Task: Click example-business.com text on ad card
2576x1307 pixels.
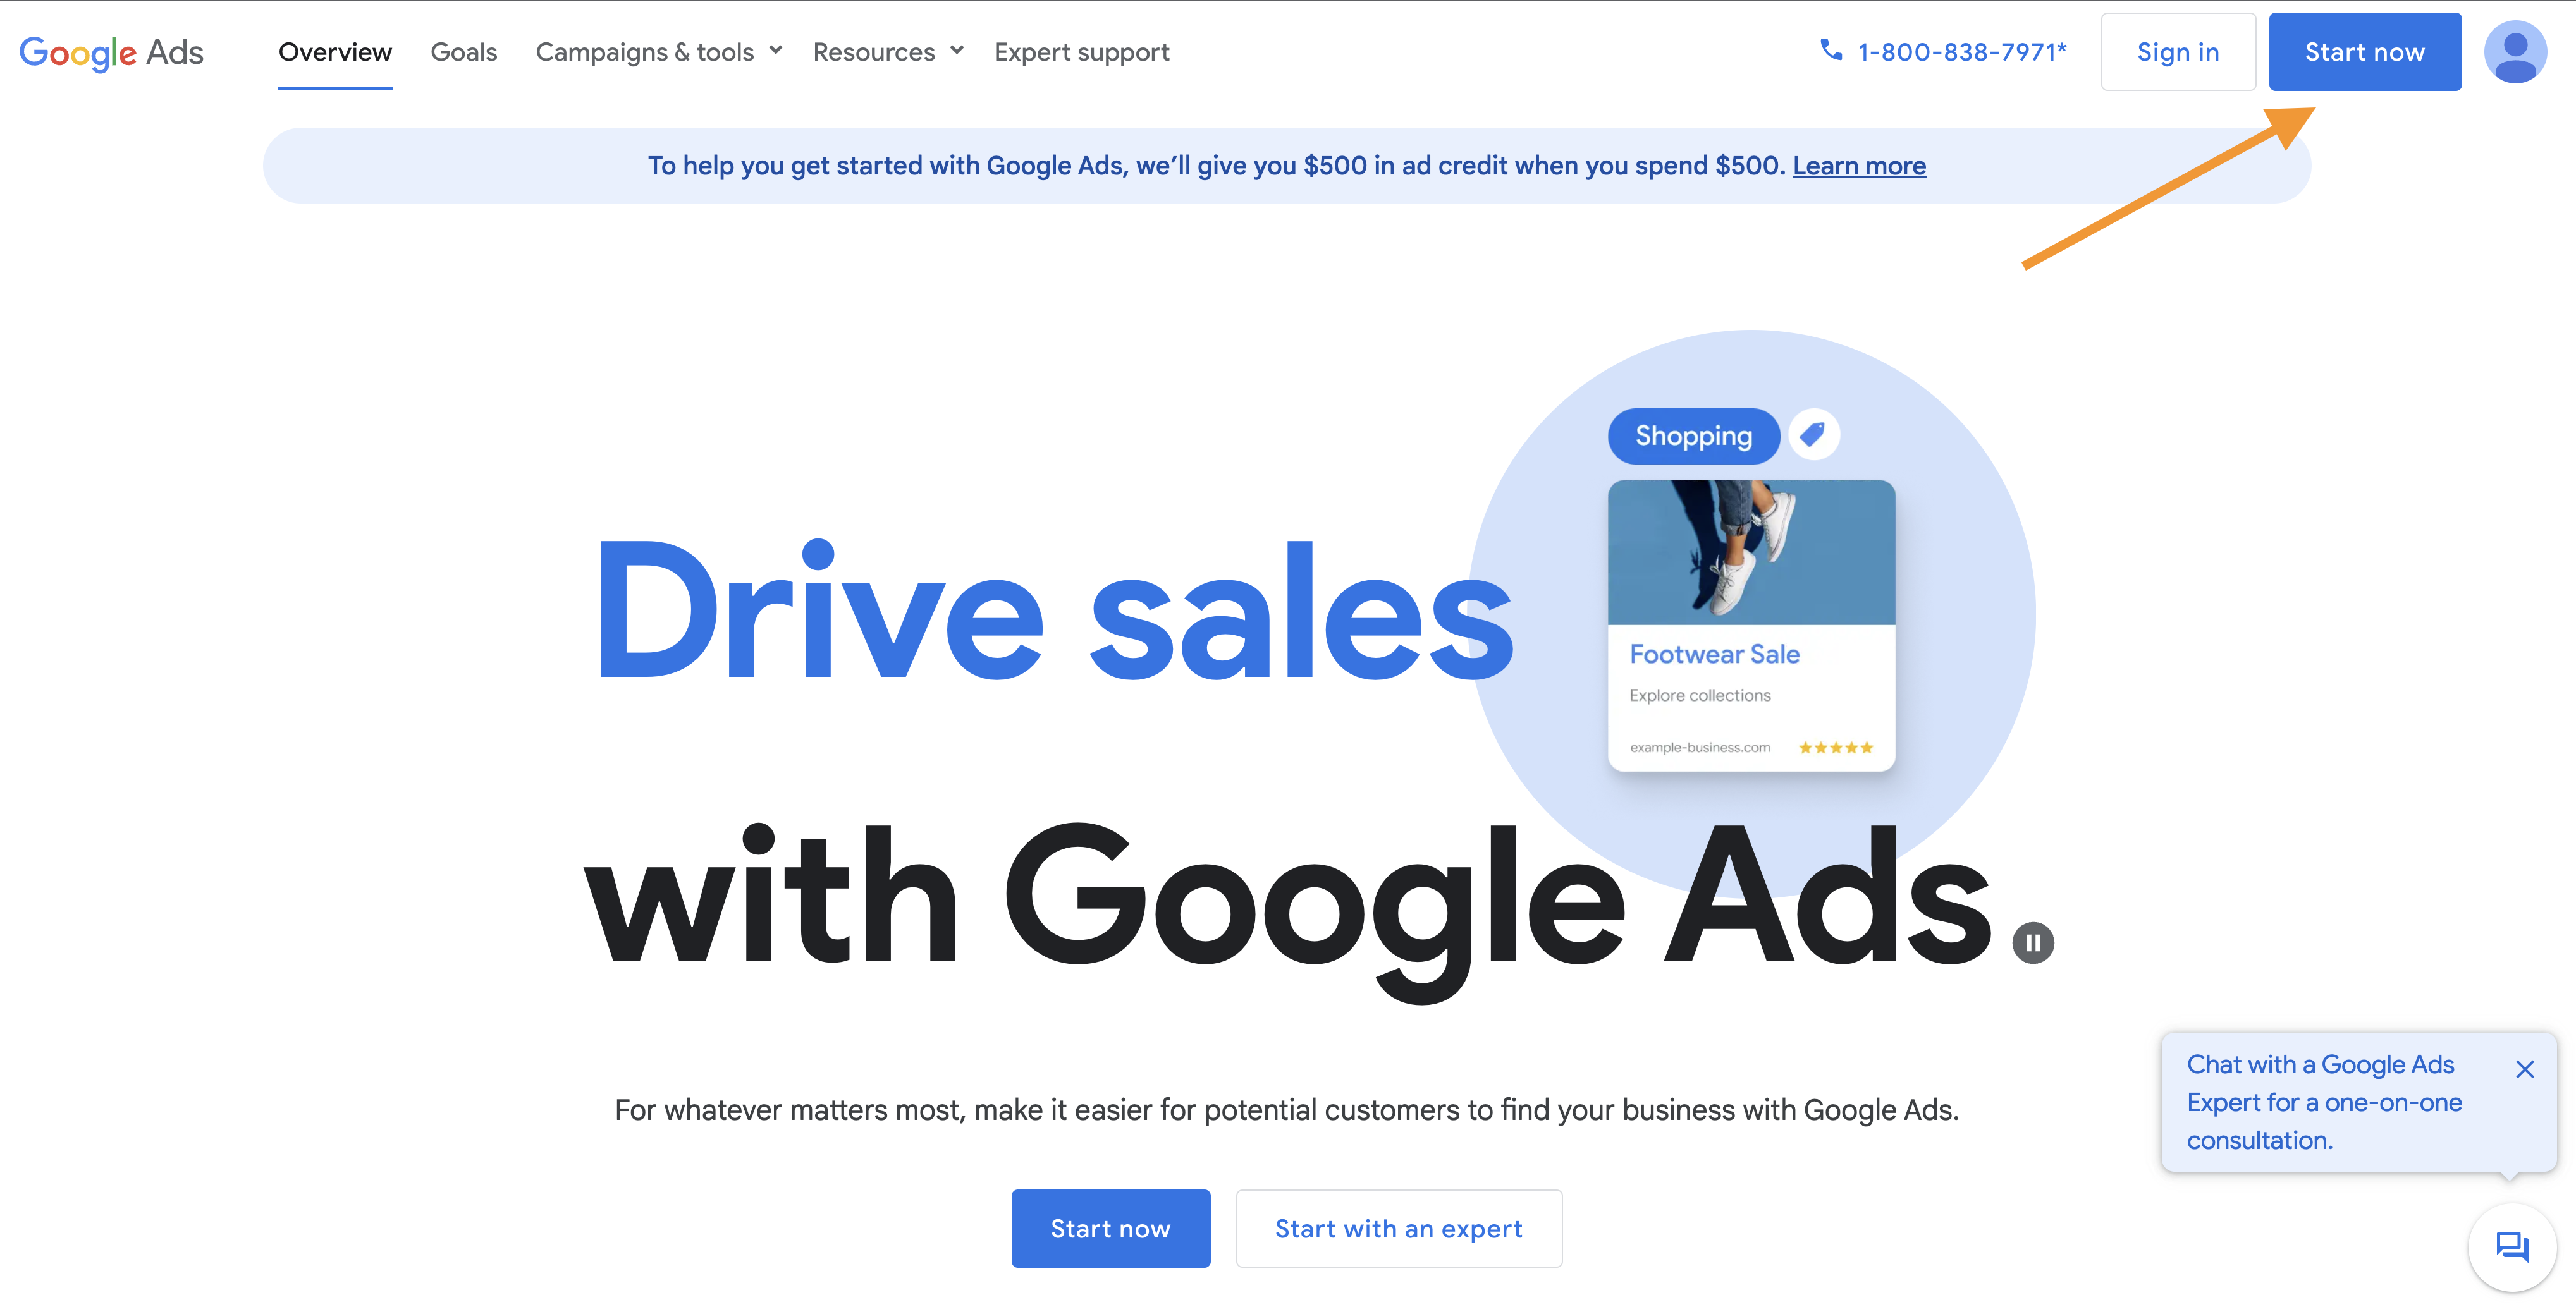Action: pos(1699,748)
